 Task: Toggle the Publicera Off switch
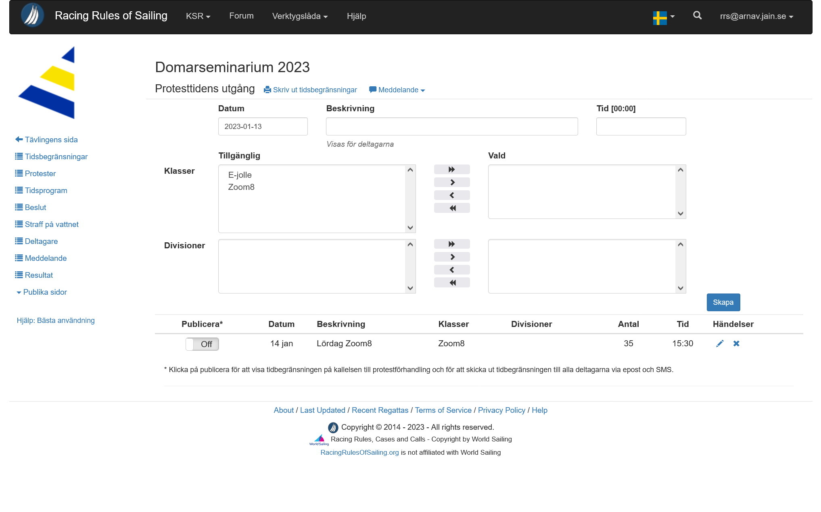202,344
